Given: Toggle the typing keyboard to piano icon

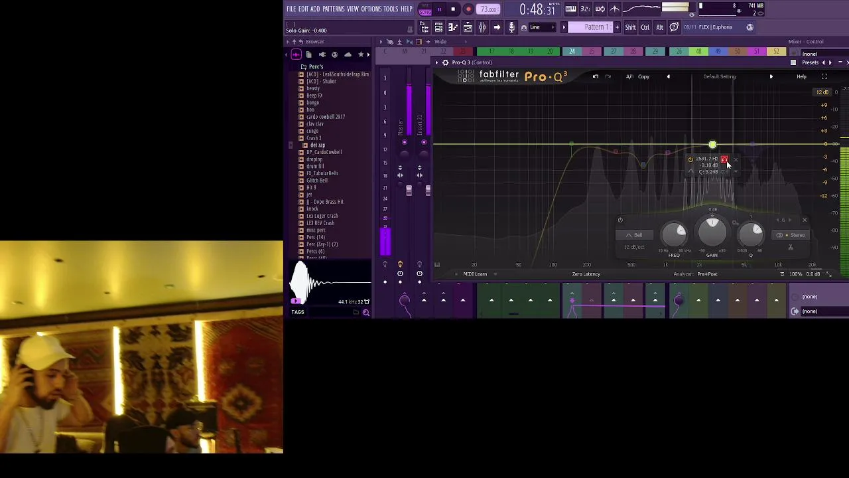Looking at the screenshot, I should 571,9.
